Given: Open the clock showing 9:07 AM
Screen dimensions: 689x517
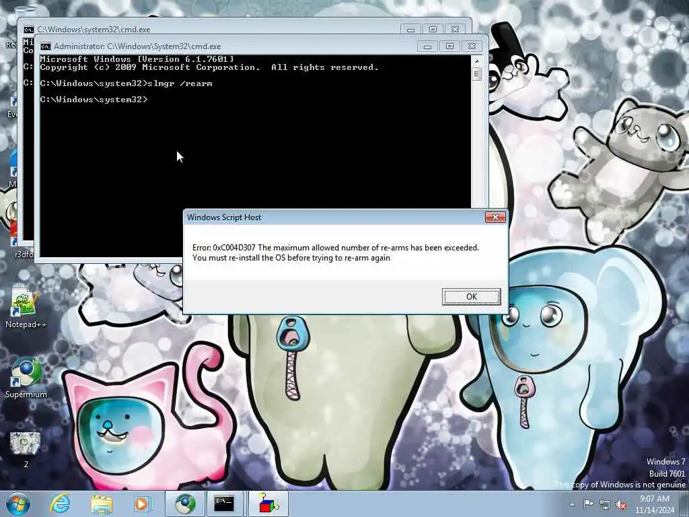Looking at the screenshot, I should [x=654, y=504].
